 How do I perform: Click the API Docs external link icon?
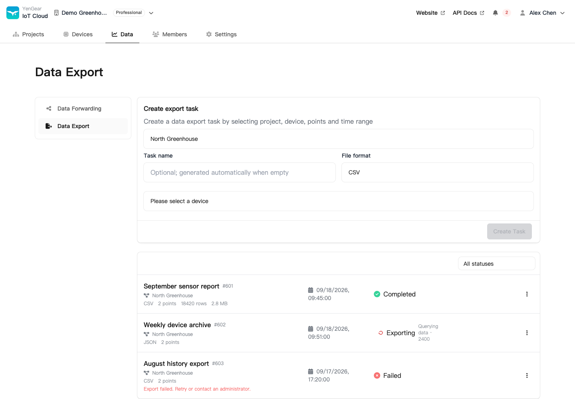coord(482,13)
